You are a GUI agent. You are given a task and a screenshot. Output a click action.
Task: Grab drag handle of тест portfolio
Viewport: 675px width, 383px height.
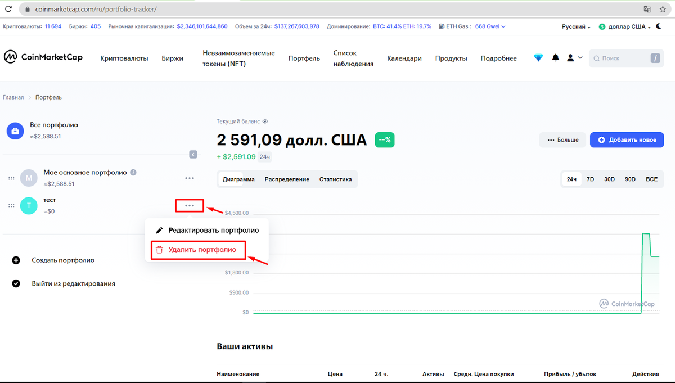point(11,206)
